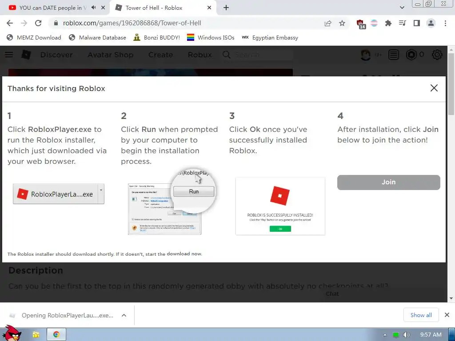The image size is (455, 341).
Task: Click the Chrome taskbar icon
Action: 56,335
